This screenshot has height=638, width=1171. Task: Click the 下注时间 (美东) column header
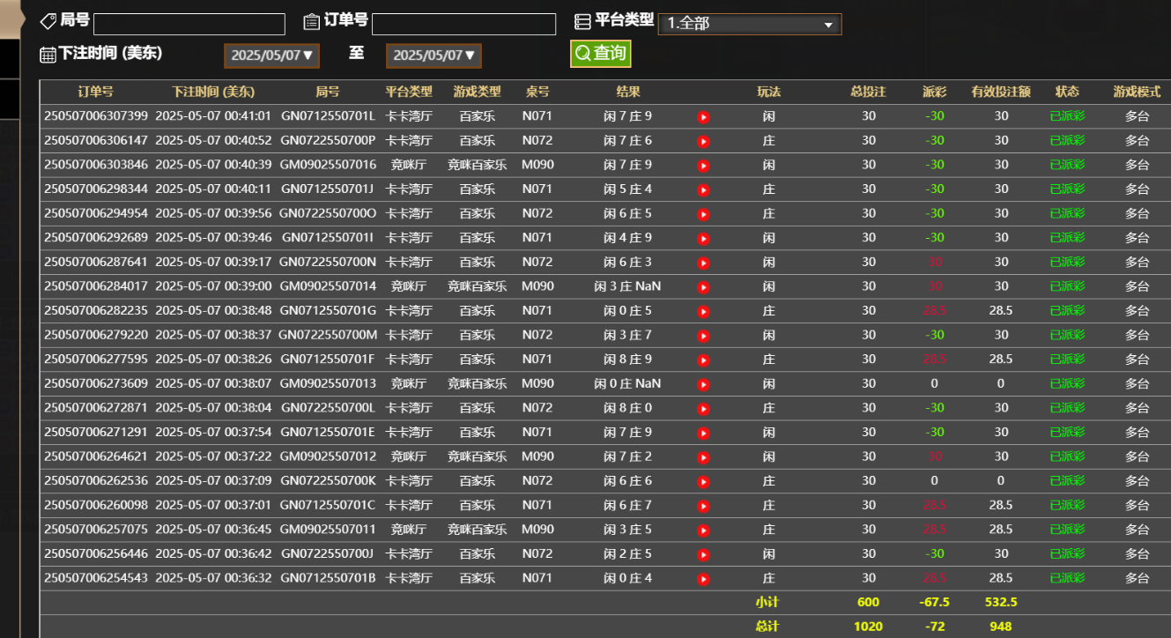[212, 92]
